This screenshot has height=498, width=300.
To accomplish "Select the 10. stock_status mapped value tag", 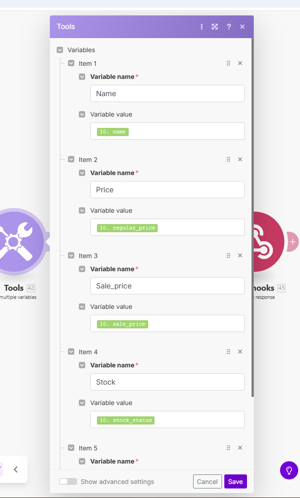I will (x=126, y=420).
